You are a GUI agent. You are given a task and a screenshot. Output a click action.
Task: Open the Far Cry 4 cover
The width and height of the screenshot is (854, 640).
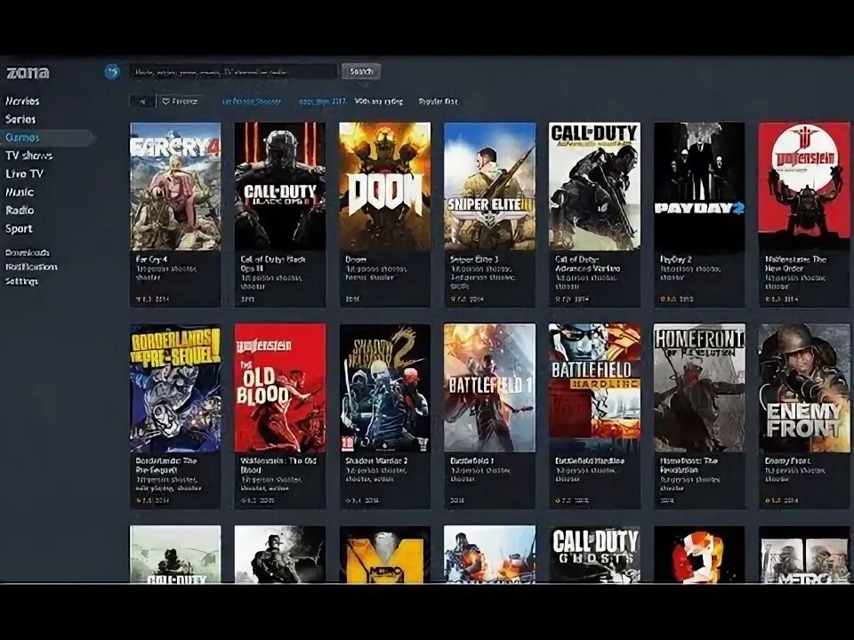click(x=175, y=186)
